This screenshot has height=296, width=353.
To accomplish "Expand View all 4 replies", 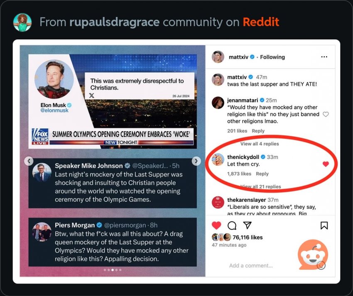I will (260, 144).
